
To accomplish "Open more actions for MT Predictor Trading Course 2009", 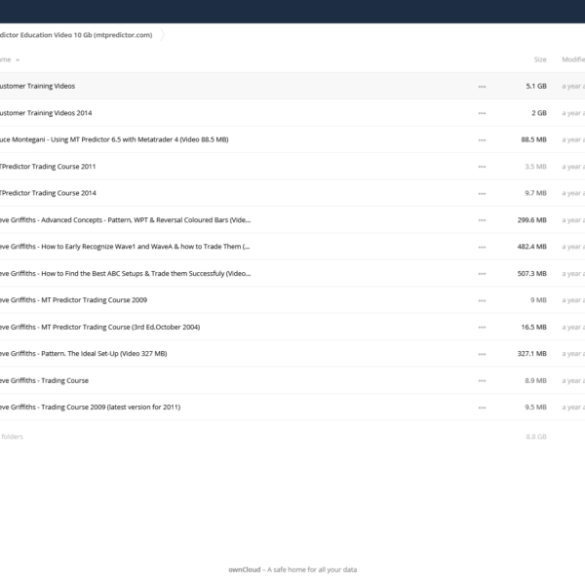I will click(x=482, y=300).
